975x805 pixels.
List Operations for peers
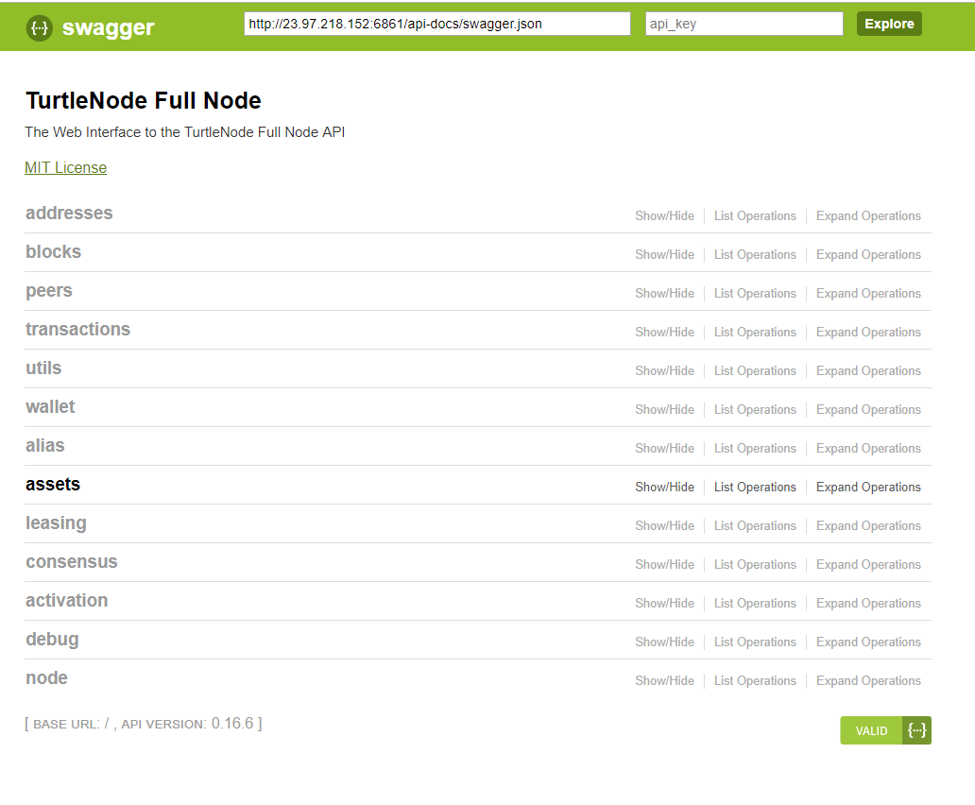[x=755, y=294]
